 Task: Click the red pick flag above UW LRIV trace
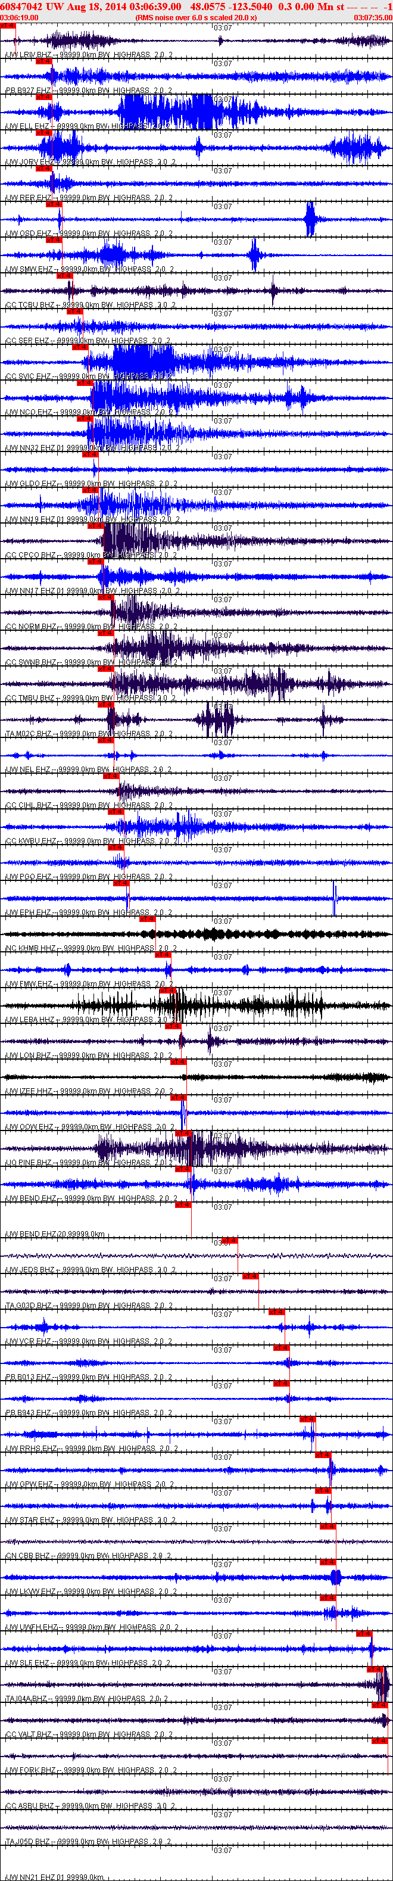point(8,26)
